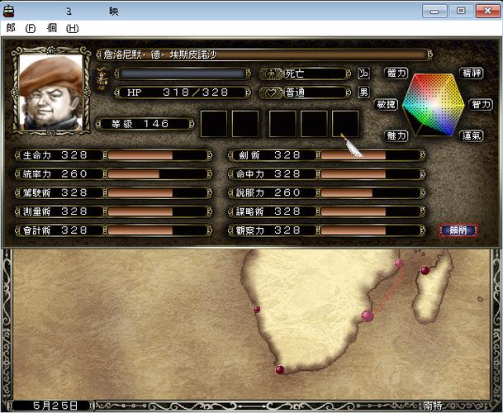
Task: Maximize the game window
Action: coord(461,12)
